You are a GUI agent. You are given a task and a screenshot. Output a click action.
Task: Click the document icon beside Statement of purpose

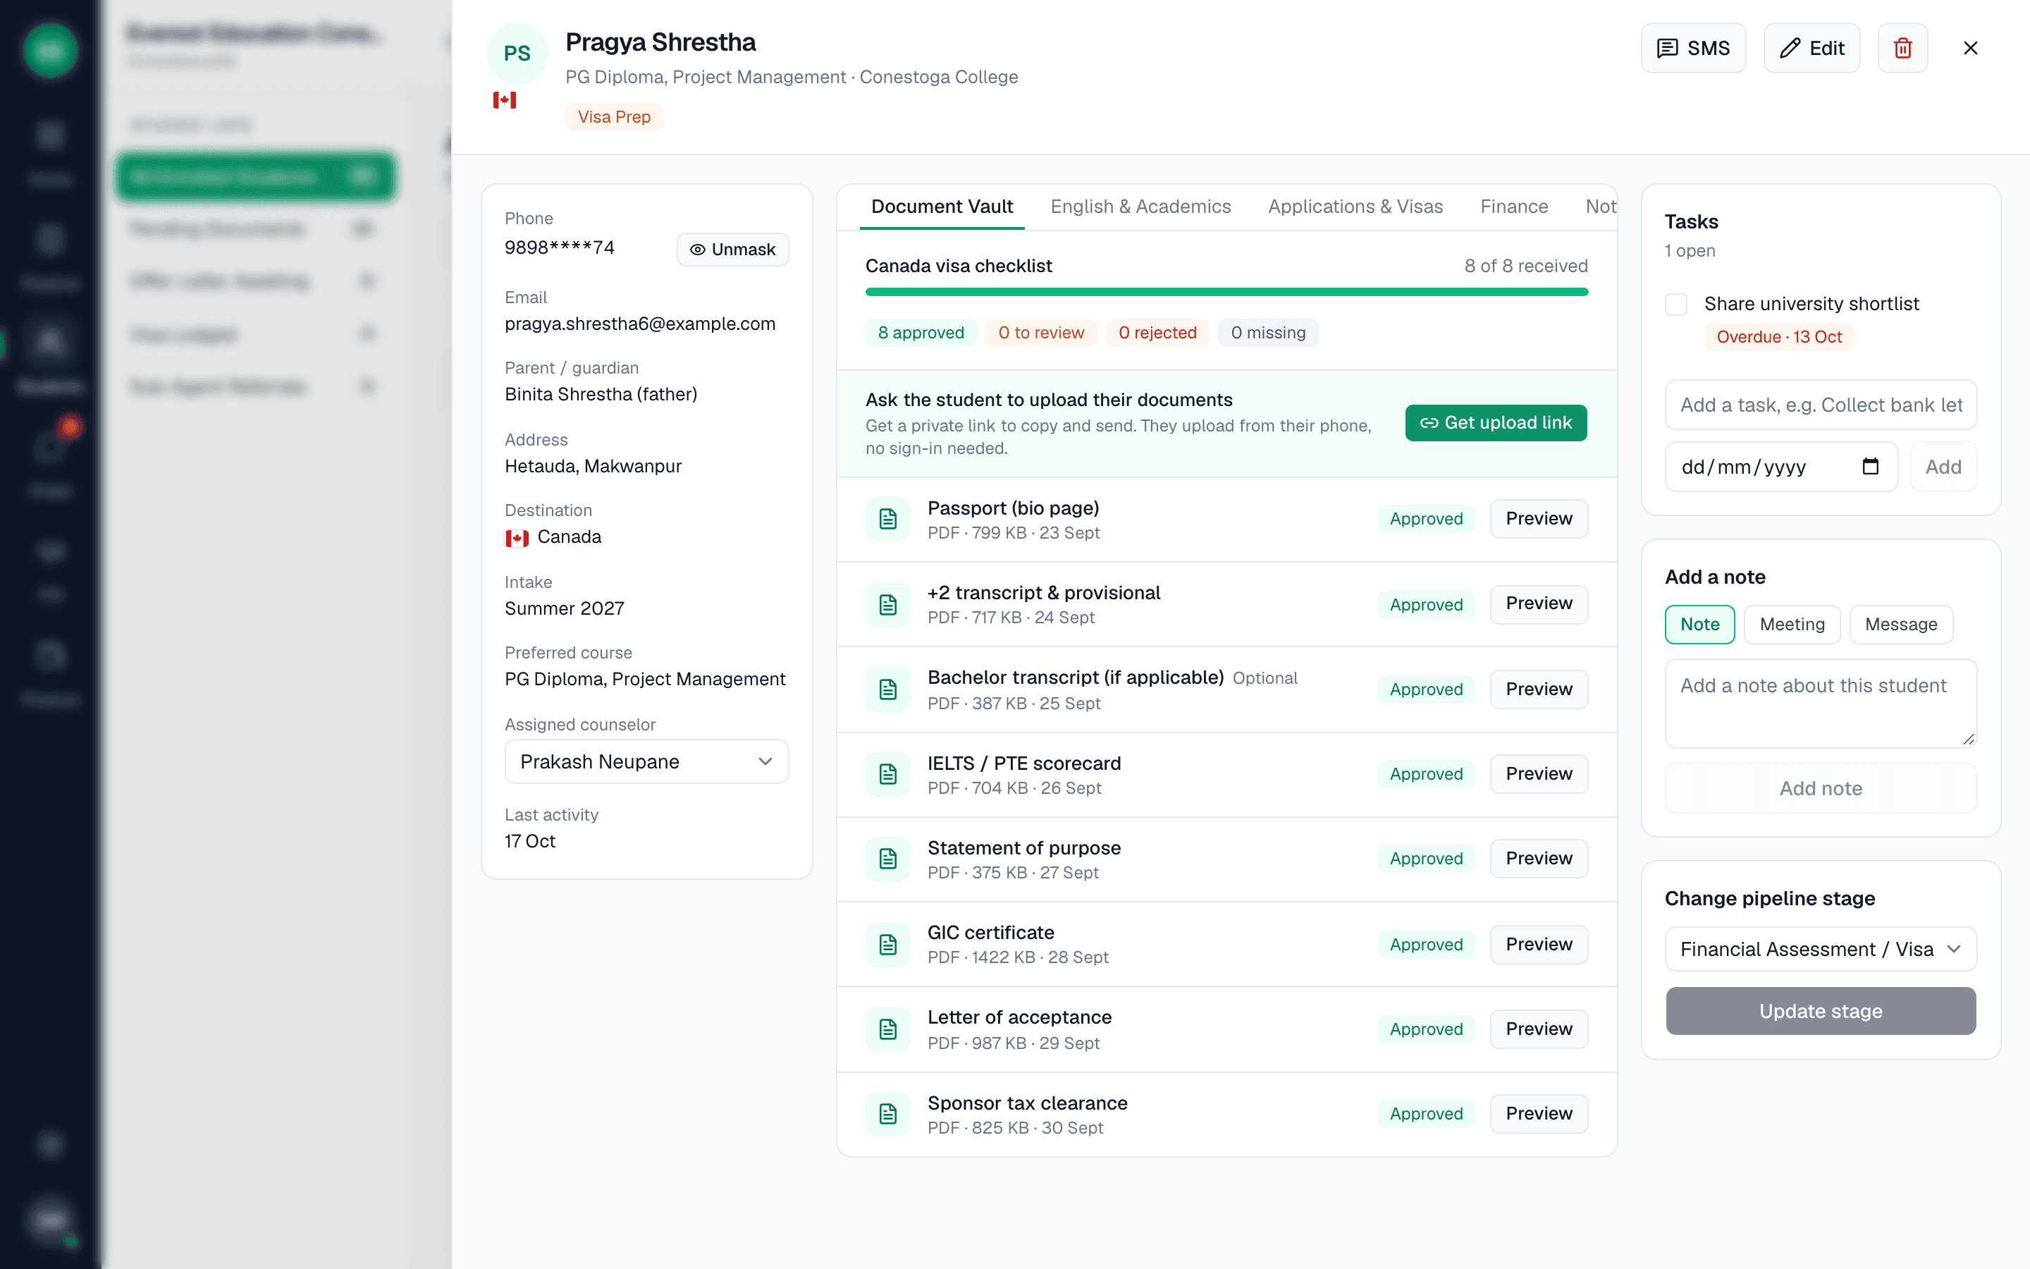887,859
